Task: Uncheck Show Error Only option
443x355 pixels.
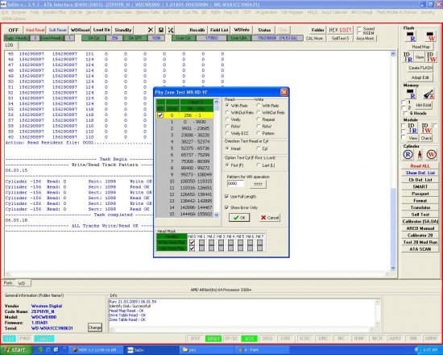Action: pyautogui.click(x=226, y=207)
